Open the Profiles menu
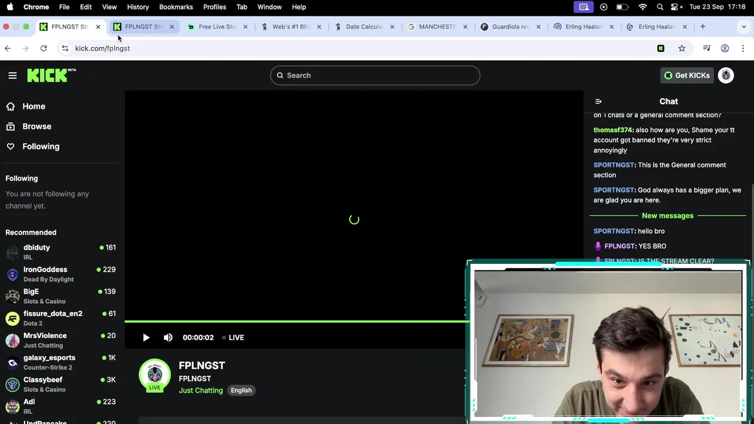 214,7
